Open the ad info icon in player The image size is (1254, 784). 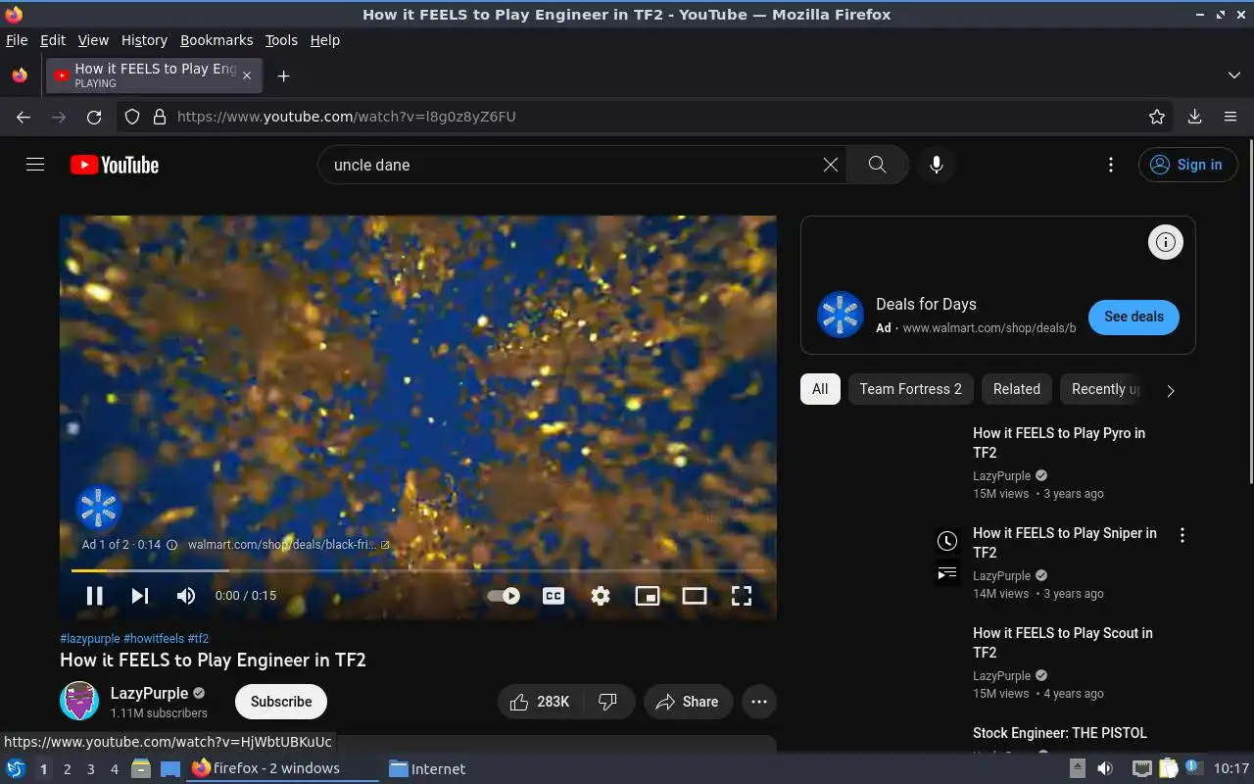[171, 545]
